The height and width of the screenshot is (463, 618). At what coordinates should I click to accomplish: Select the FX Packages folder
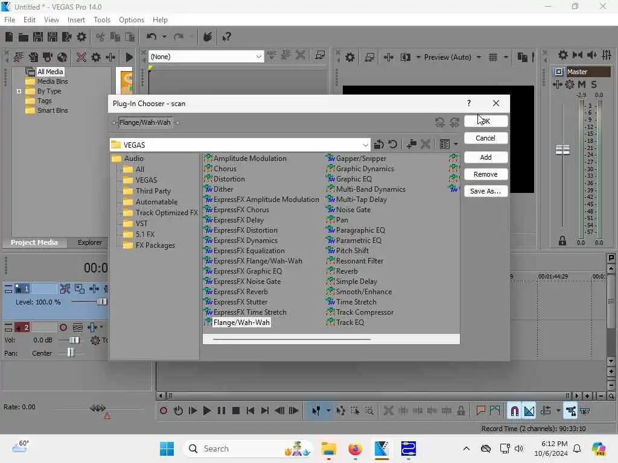tap(155, 245)
